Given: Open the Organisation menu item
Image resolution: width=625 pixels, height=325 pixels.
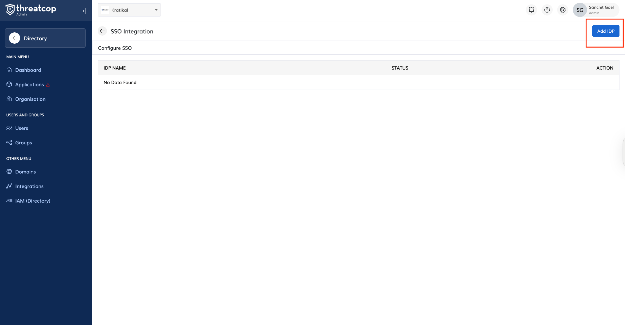Looking at the screenshot, I should click(x=30, y=99).
